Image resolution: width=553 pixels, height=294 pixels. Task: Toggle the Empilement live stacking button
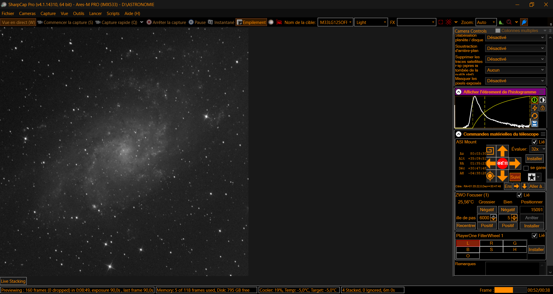[251, 22]
